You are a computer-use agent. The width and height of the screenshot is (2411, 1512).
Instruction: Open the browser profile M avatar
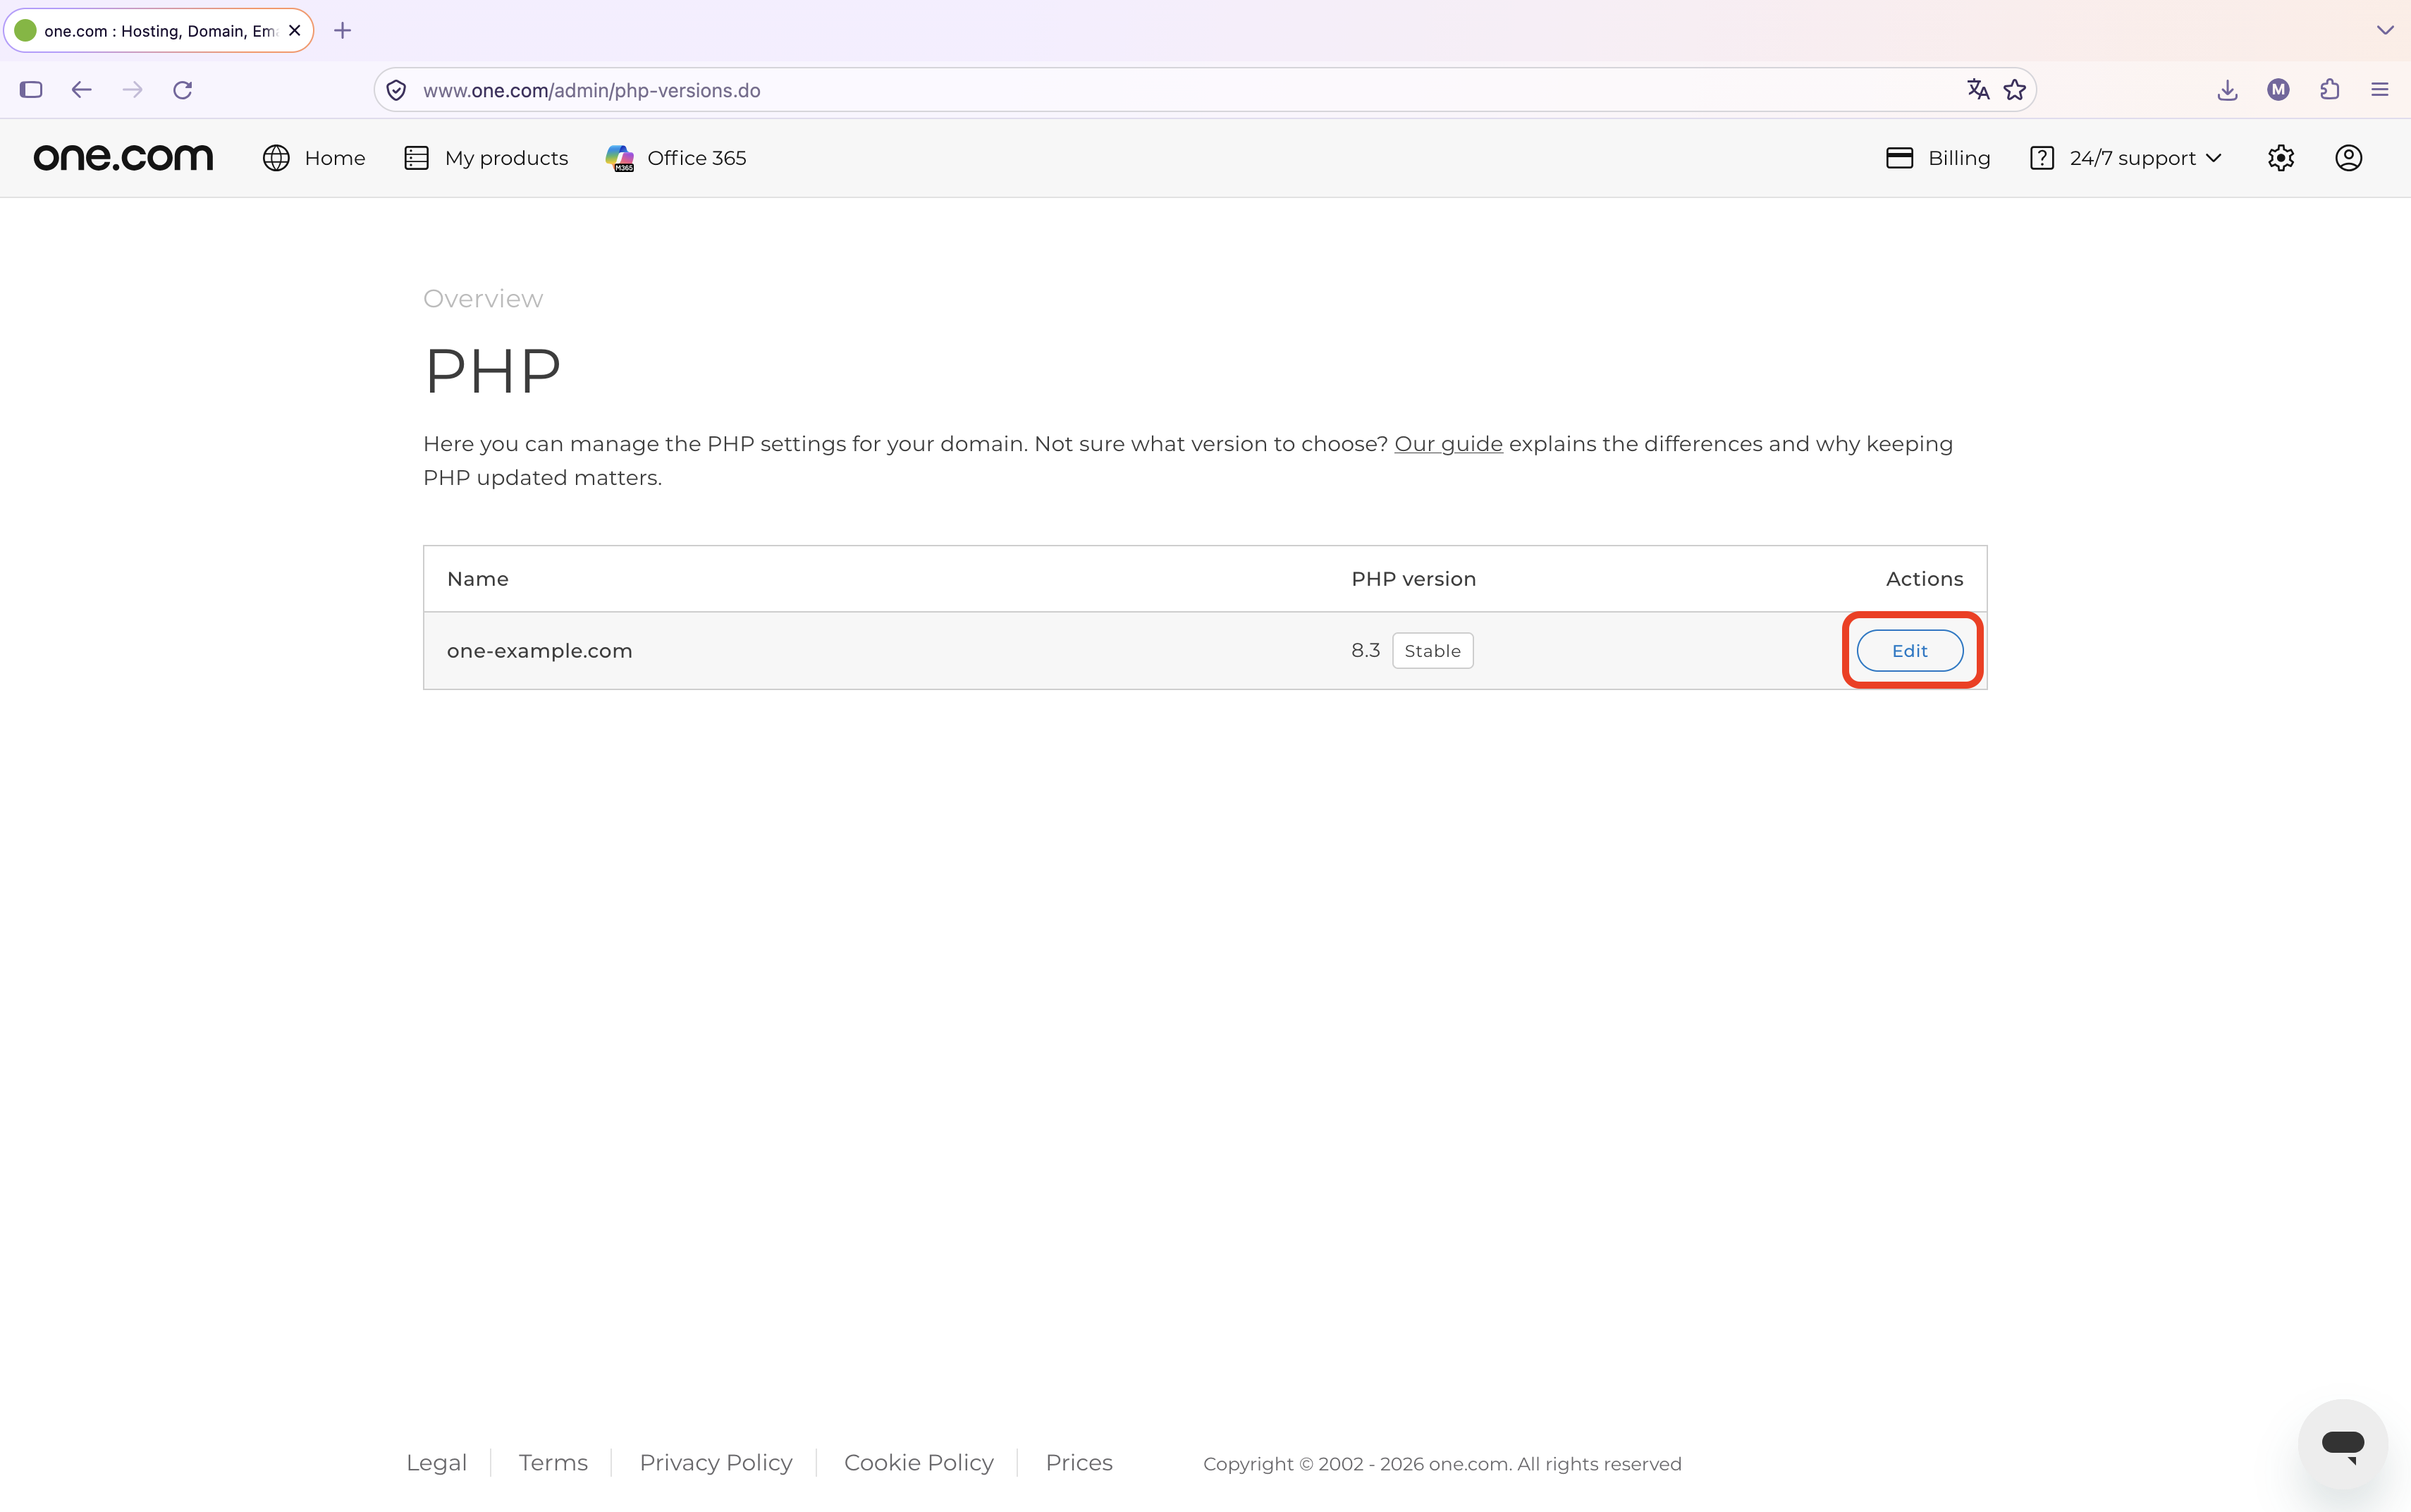click(x=2279, y=90)
